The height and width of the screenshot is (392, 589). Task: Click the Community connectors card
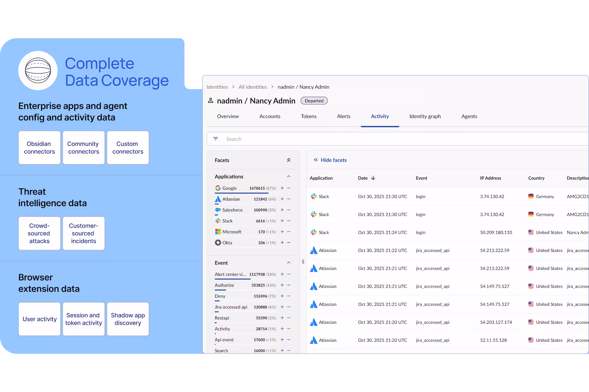83,148
